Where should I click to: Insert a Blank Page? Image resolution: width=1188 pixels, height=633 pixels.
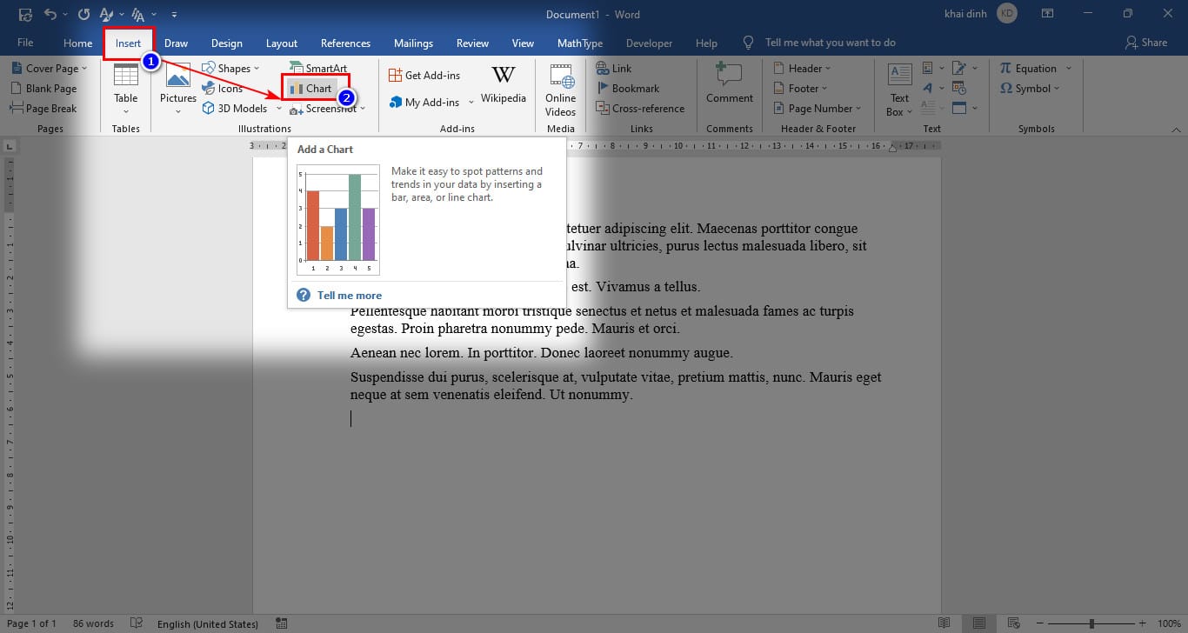pos(43,89)
